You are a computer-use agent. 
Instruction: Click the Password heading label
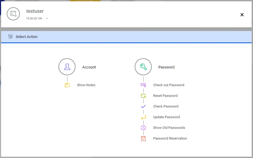click(x=166, y=67)
